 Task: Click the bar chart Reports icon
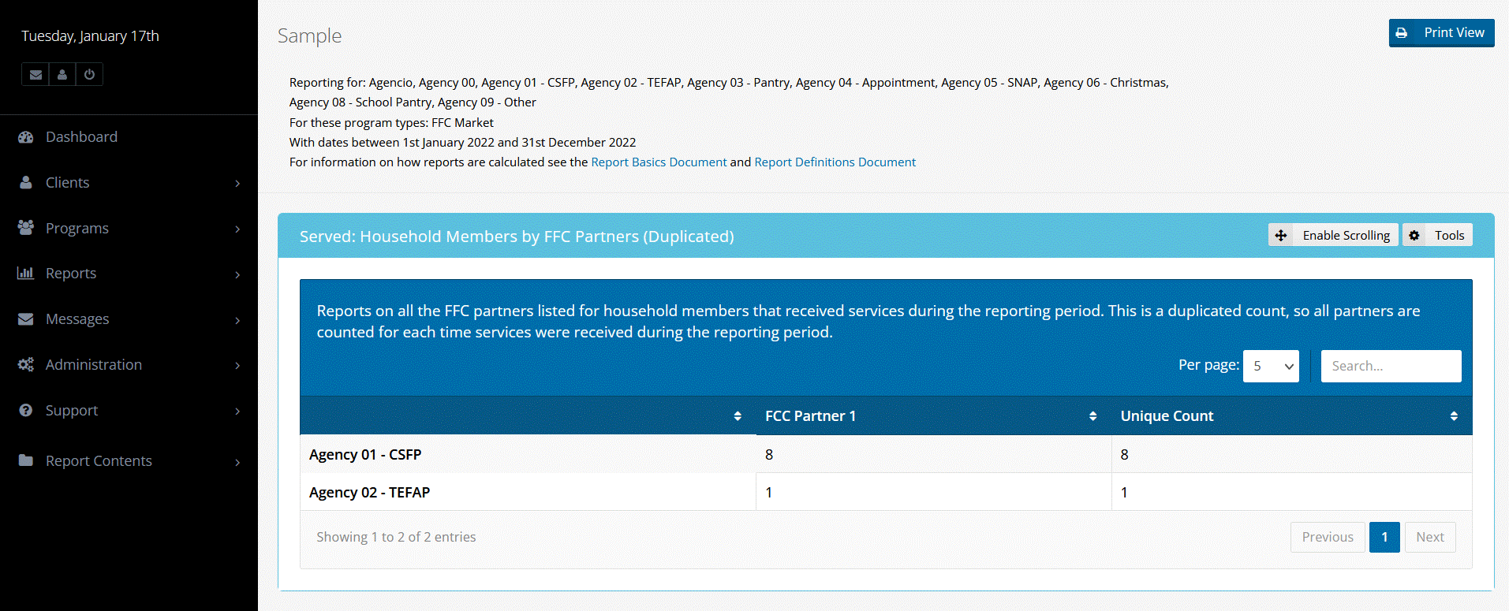pyautogui.click(x=26, y=274)
